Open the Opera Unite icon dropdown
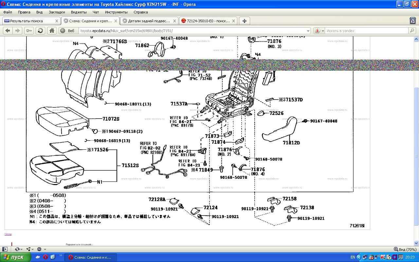419x262 pixels. click(29, 249)
